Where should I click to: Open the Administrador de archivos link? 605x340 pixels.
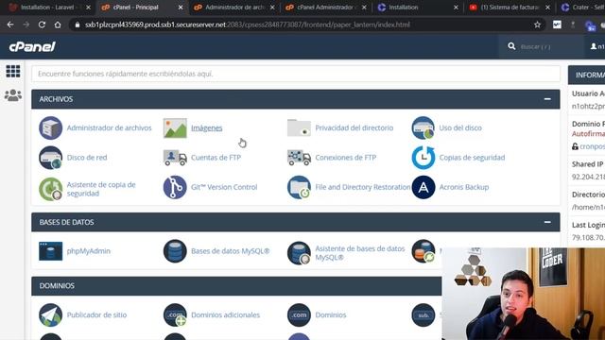[110, 128]
